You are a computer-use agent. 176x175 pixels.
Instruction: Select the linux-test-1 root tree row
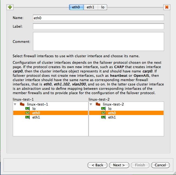point(50,104)
